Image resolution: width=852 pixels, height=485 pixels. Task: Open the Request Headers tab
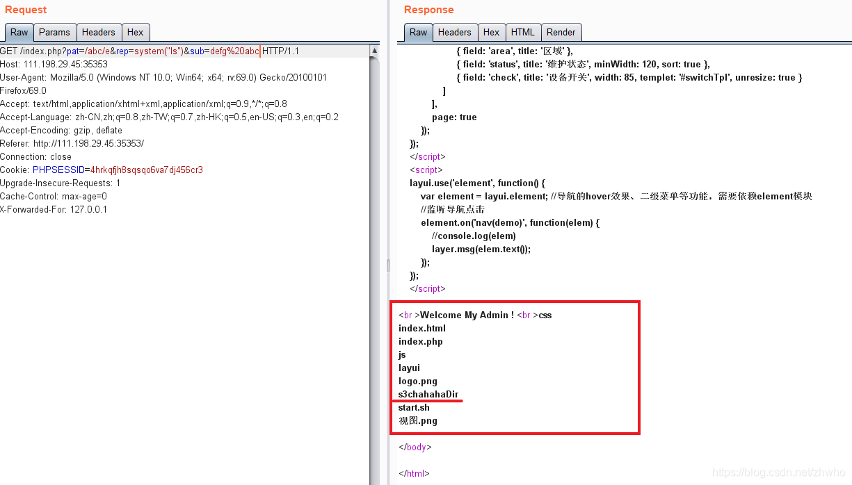[98, 32]
